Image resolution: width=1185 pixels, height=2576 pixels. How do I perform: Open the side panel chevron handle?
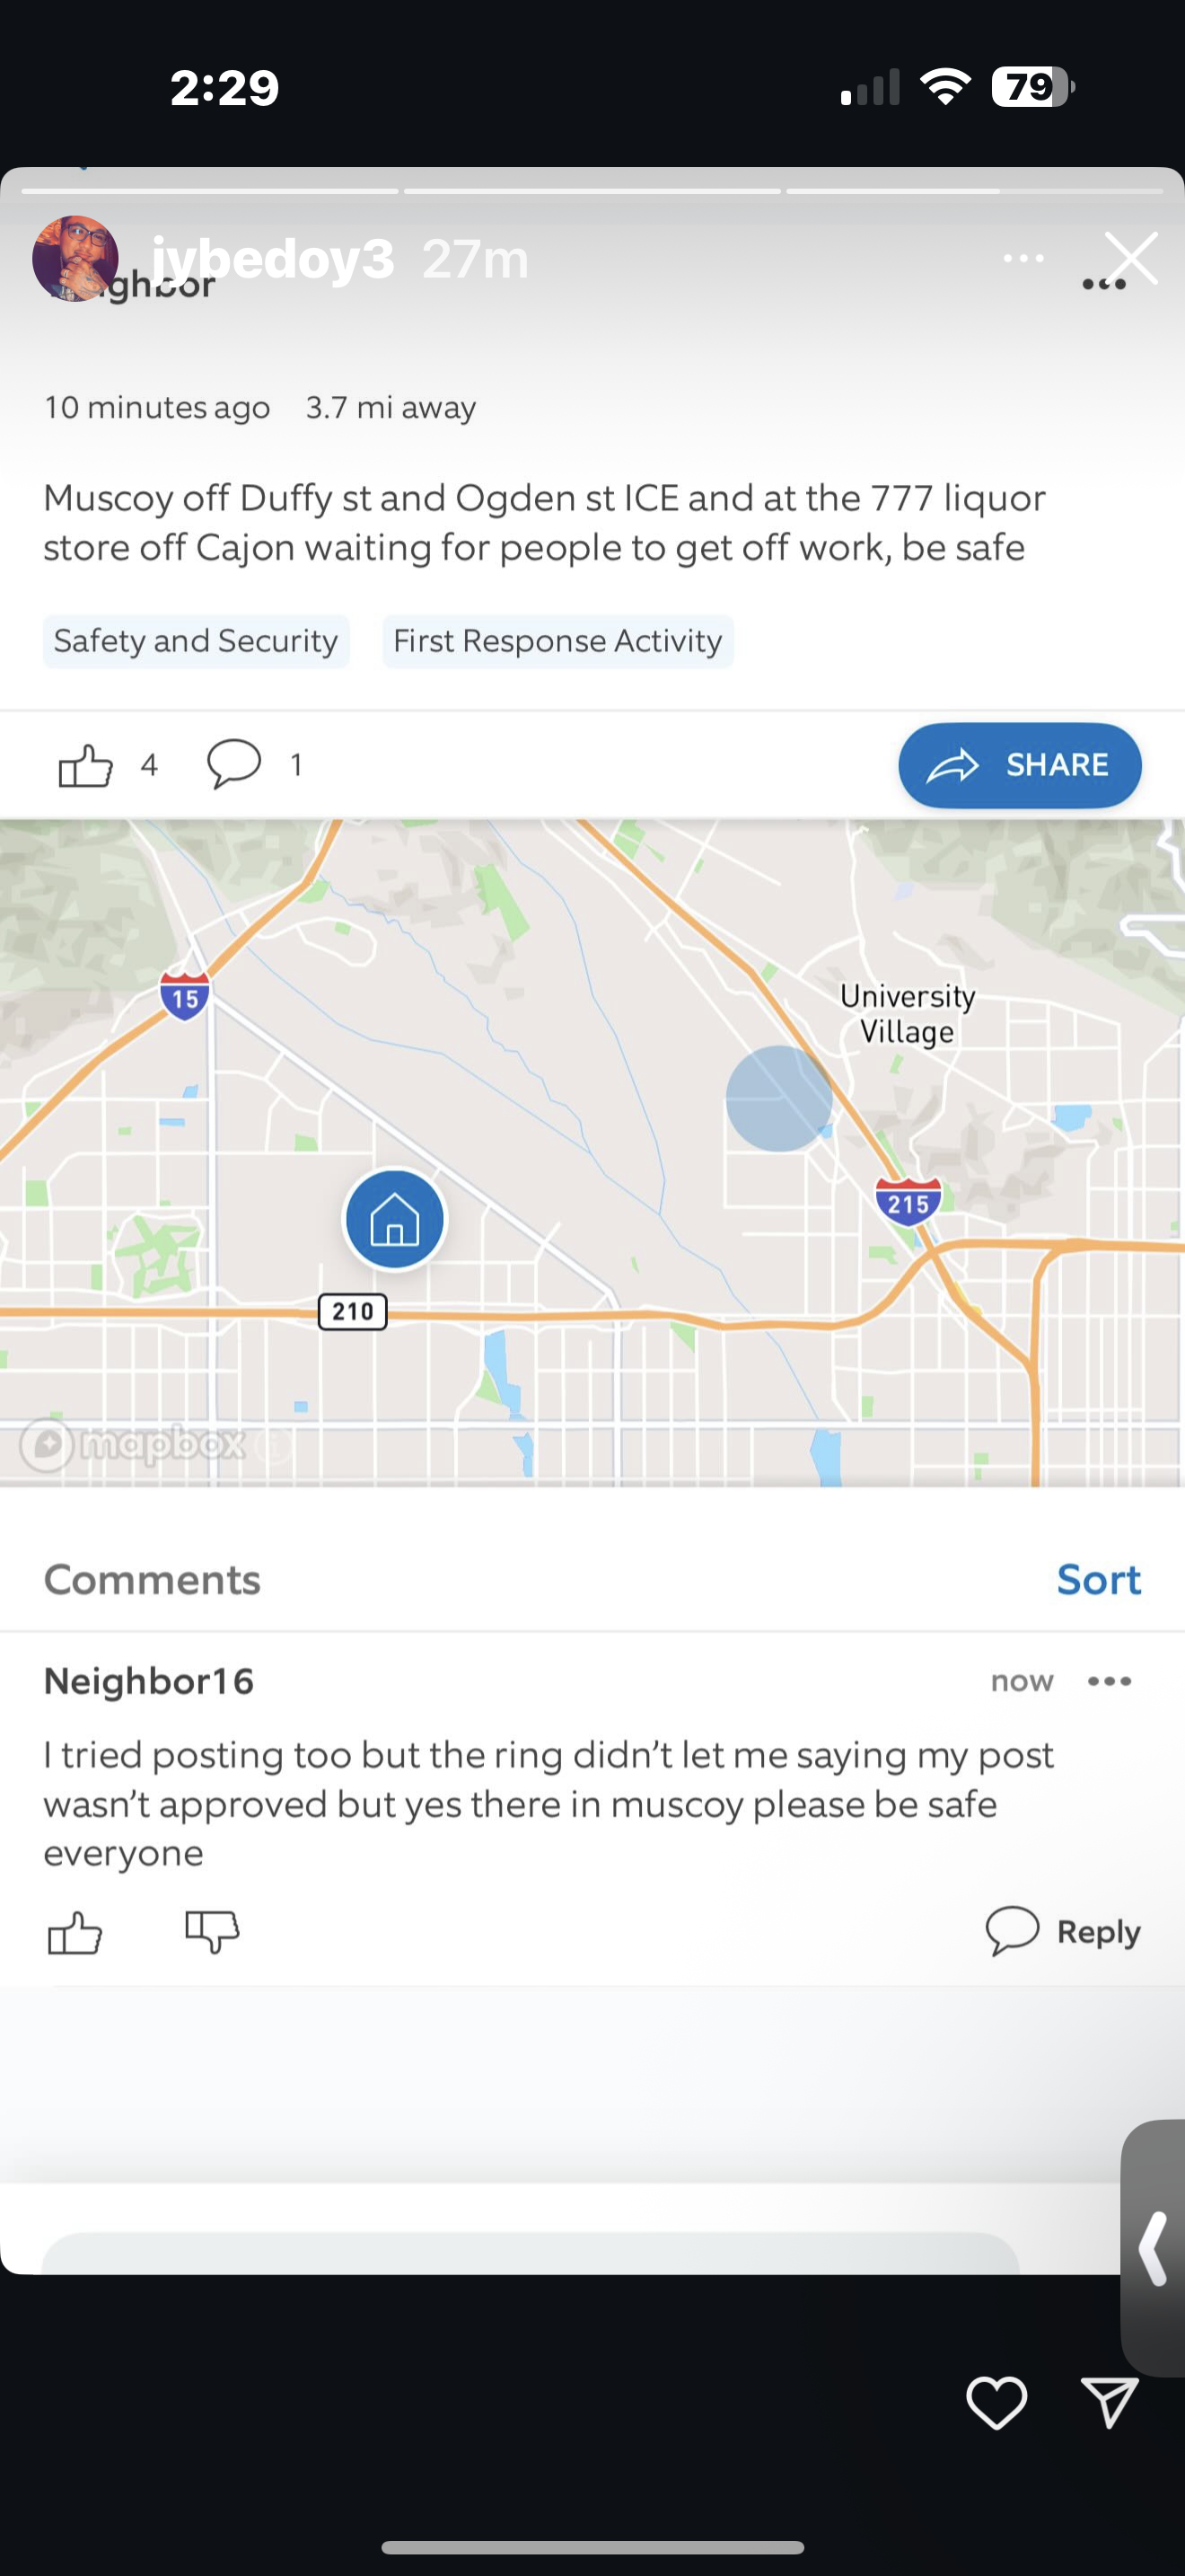coord(1154,2249)
